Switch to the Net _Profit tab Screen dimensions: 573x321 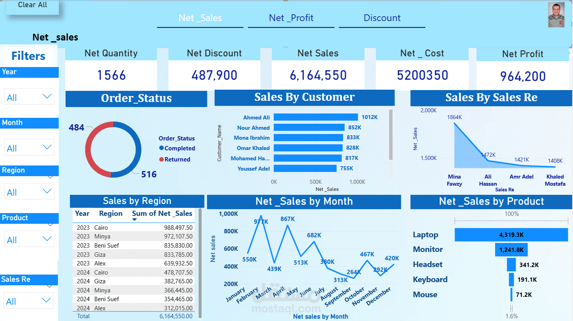click(x=291, y=18)
